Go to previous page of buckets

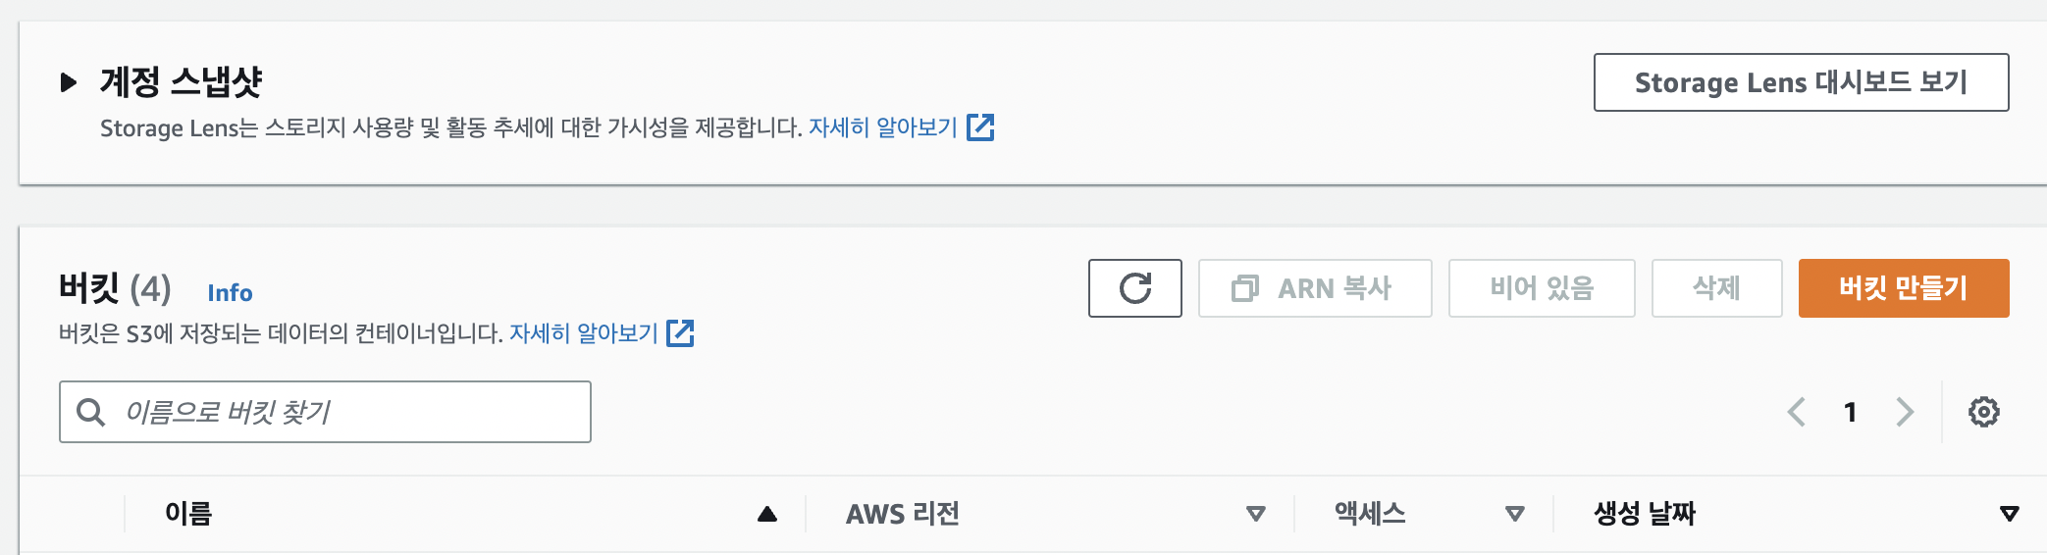point(1796,412)
